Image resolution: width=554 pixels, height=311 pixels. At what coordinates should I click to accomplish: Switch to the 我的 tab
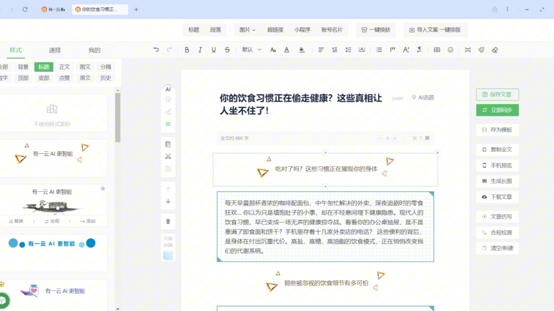pos(94,50)
